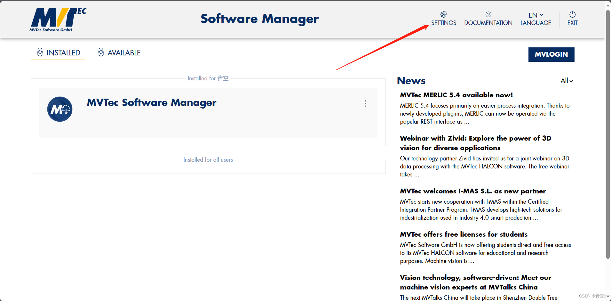
Task: Click the EXIT label
Action: [x=572, y=23]
